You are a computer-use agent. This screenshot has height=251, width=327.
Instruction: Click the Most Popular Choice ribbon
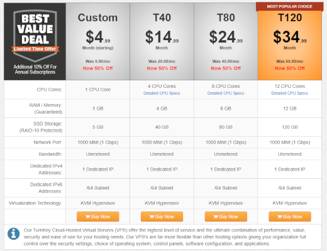(x=289, y=6)
